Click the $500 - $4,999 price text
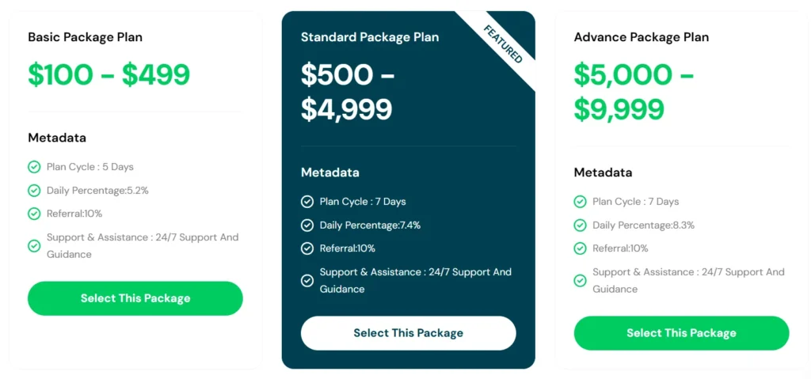811x379 pixels. 347,92
